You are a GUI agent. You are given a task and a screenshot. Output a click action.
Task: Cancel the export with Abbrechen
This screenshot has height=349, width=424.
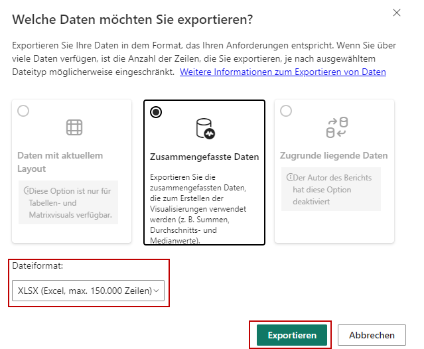pyautogui.click(x=371, y=335)
